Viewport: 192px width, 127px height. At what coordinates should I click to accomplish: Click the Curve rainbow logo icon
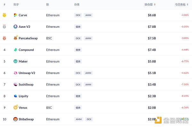tap(15, 15)
